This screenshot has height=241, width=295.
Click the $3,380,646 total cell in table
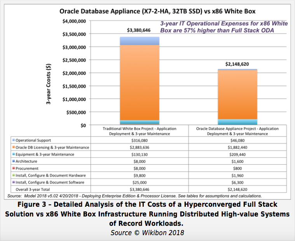pos(140,190)
